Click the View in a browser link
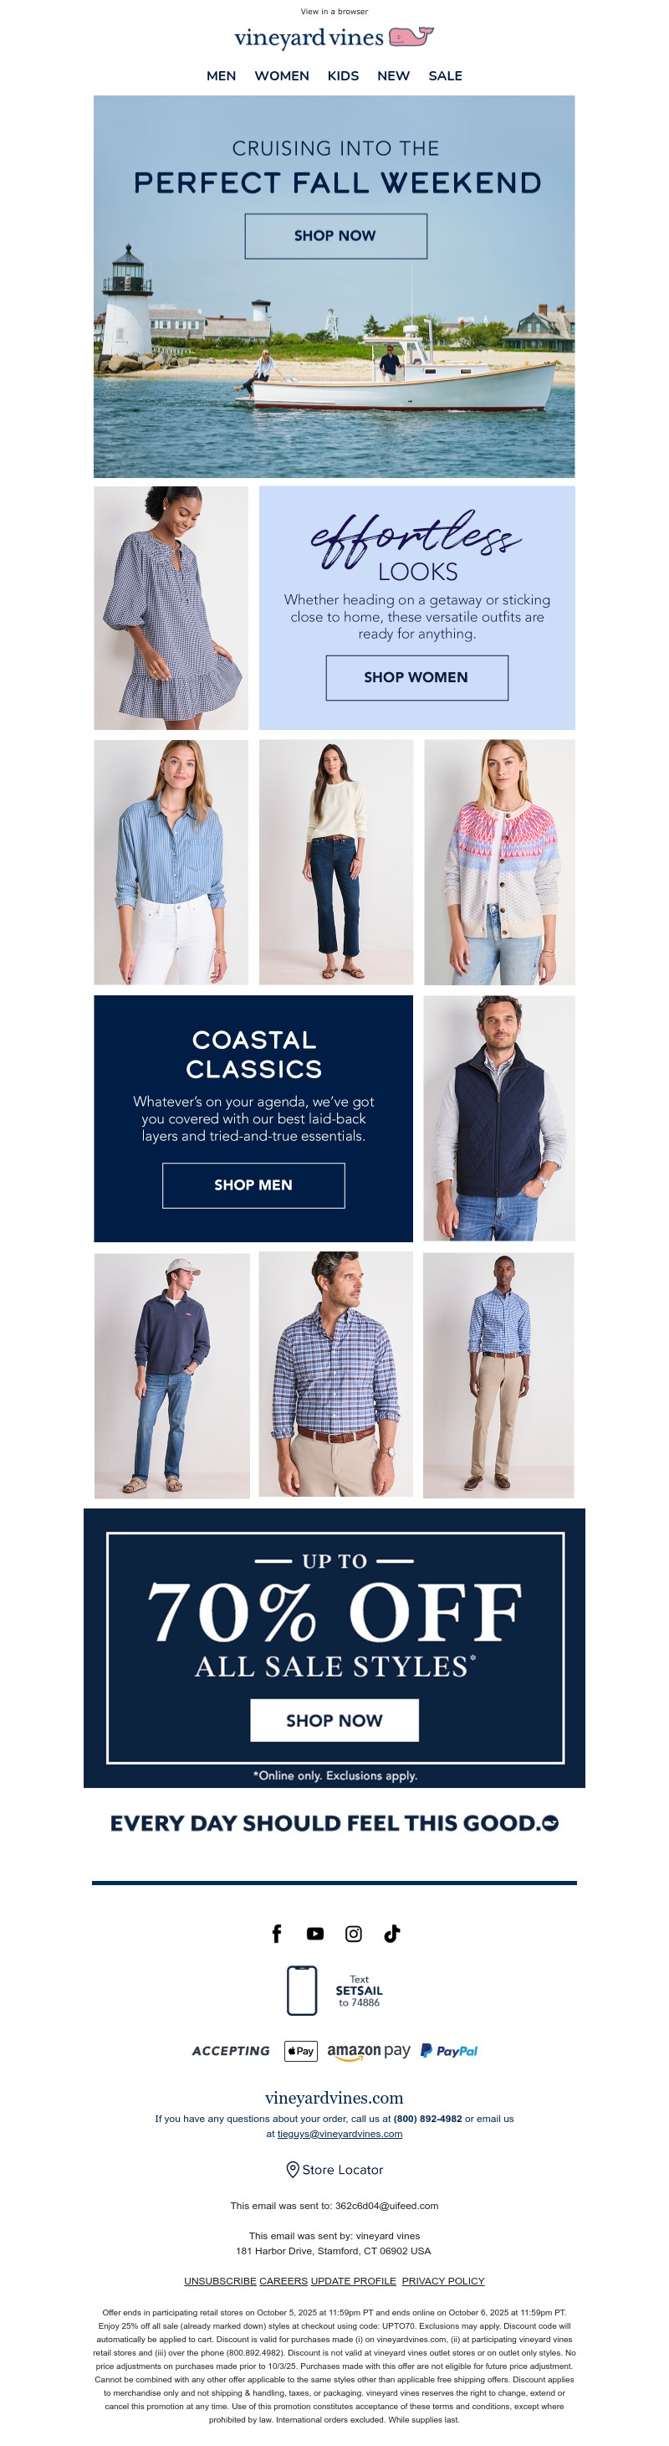This screenshot has width=669, height=2446. coord(334,12)
